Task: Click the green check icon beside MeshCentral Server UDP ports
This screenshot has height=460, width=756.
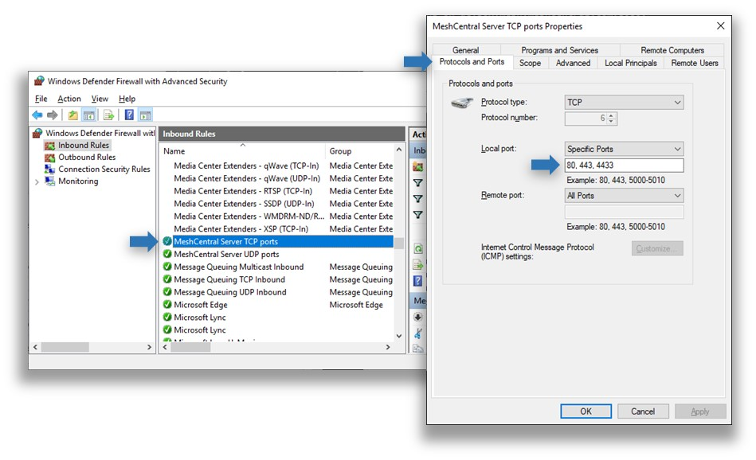Action: tap(167, 254)
